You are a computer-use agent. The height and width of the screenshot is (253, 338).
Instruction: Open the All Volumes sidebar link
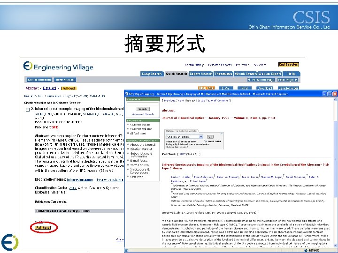pos(138,134)
